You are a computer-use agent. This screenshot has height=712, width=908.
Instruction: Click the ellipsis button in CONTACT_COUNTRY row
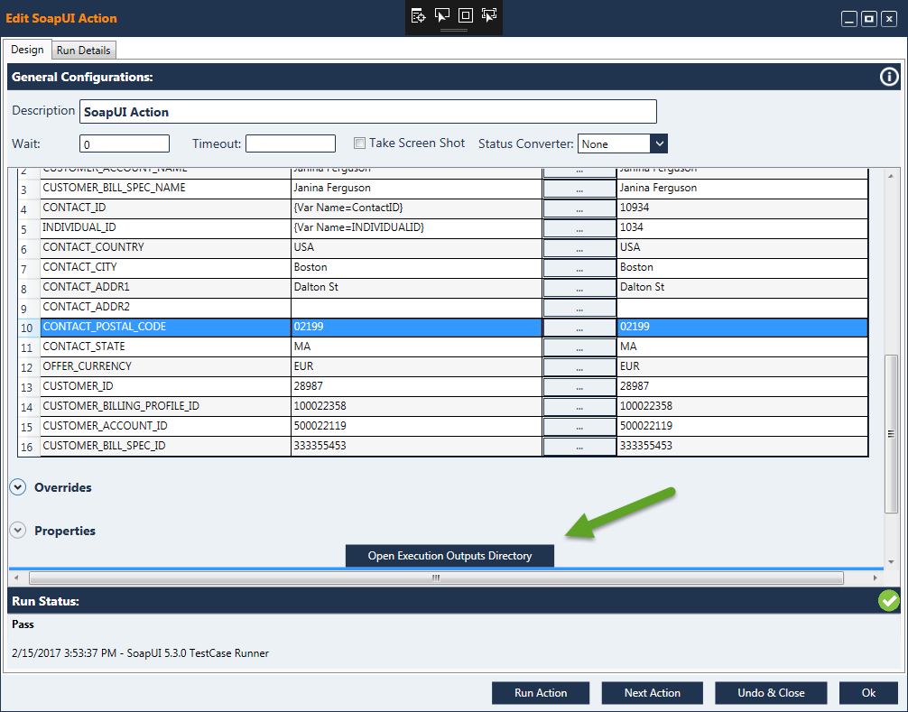point(579,248)
